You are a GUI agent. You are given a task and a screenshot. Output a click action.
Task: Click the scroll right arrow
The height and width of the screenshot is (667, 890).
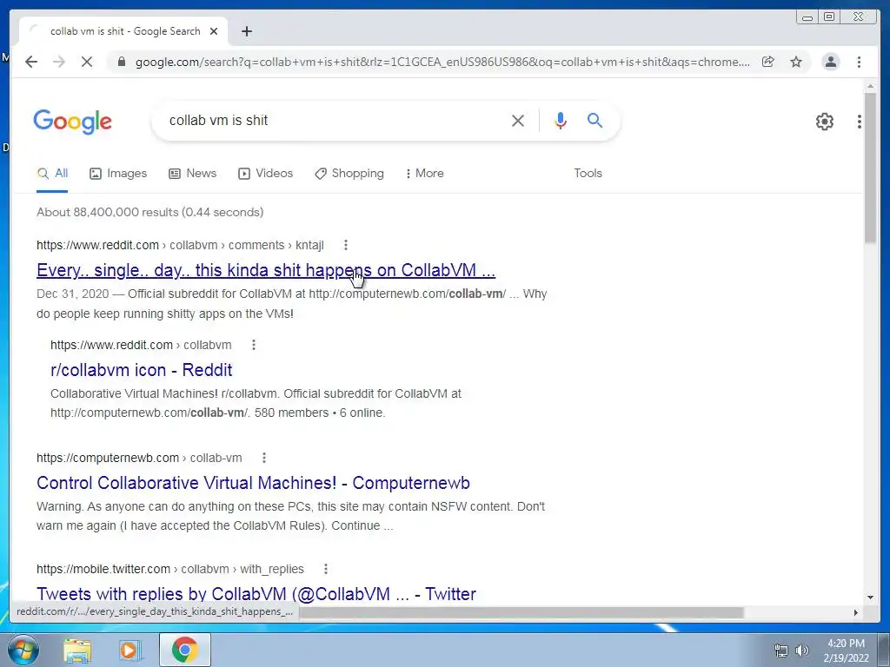(856, 612)
